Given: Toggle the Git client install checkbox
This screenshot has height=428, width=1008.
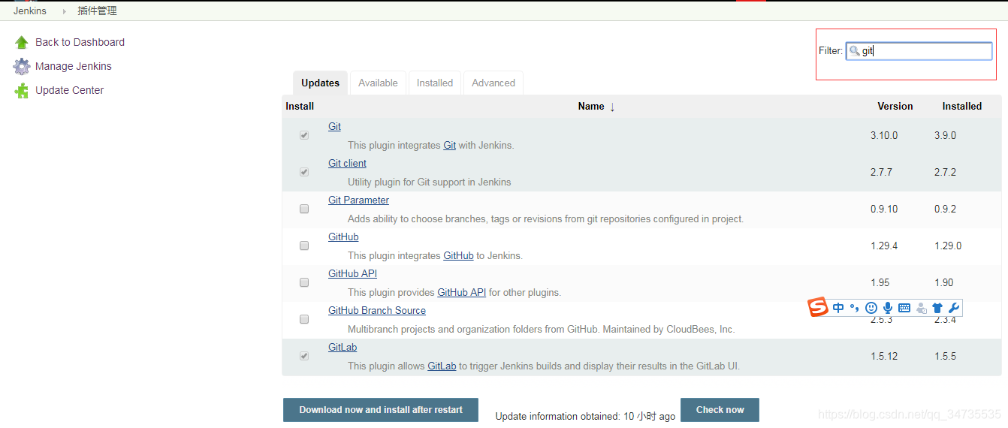Looking at the screenshot, I should coord(304,172).
